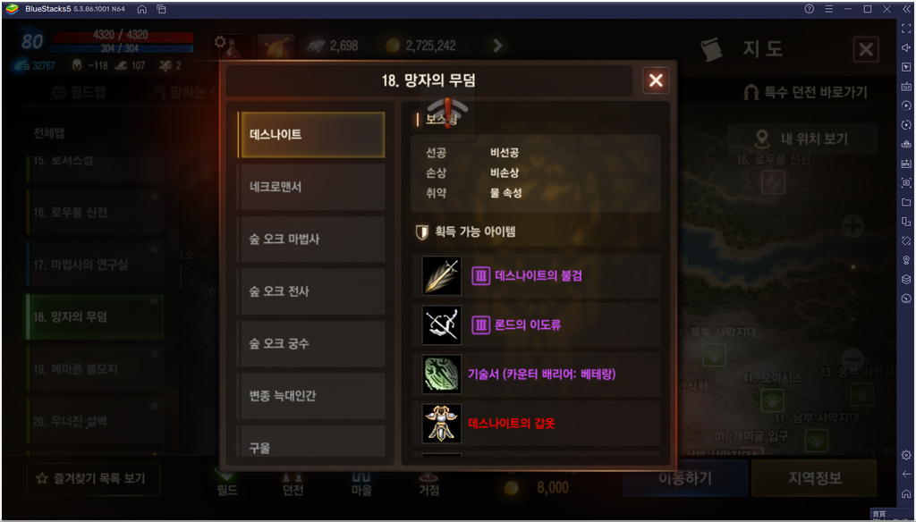The image size is (916, 522).
Task: Select 네크로맨서 monster tab
Action: (x=311, y=187)
